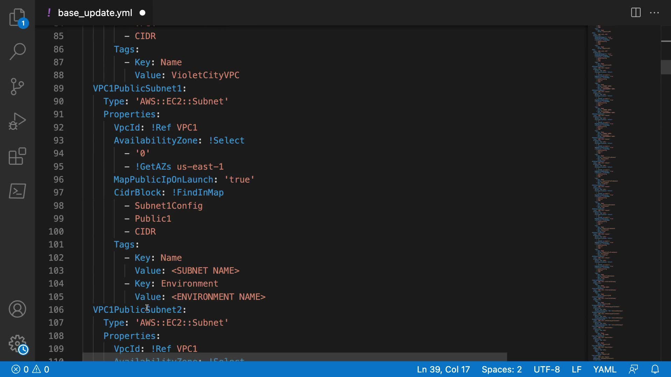Open the More Actions ellipsis menu
The image size is (671, 377).
(654, 13)
